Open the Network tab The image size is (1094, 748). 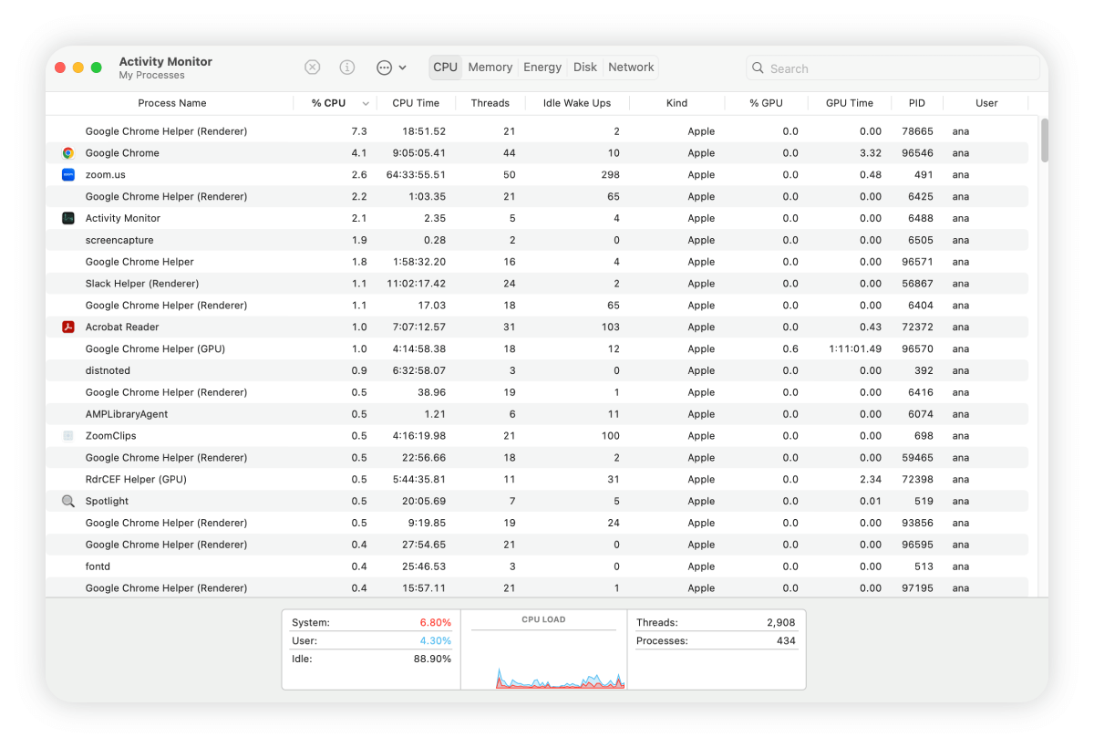(x=631, y=67)
